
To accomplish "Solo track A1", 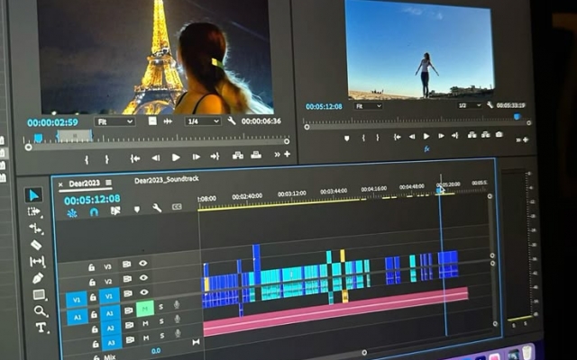I will tap(160, 307).
